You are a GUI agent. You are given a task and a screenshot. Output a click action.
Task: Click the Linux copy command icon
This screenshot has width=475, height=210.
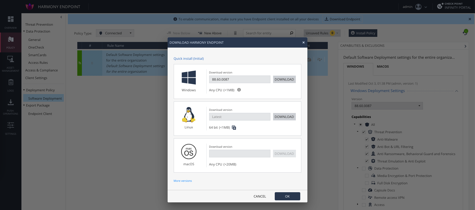click(234, 128)
